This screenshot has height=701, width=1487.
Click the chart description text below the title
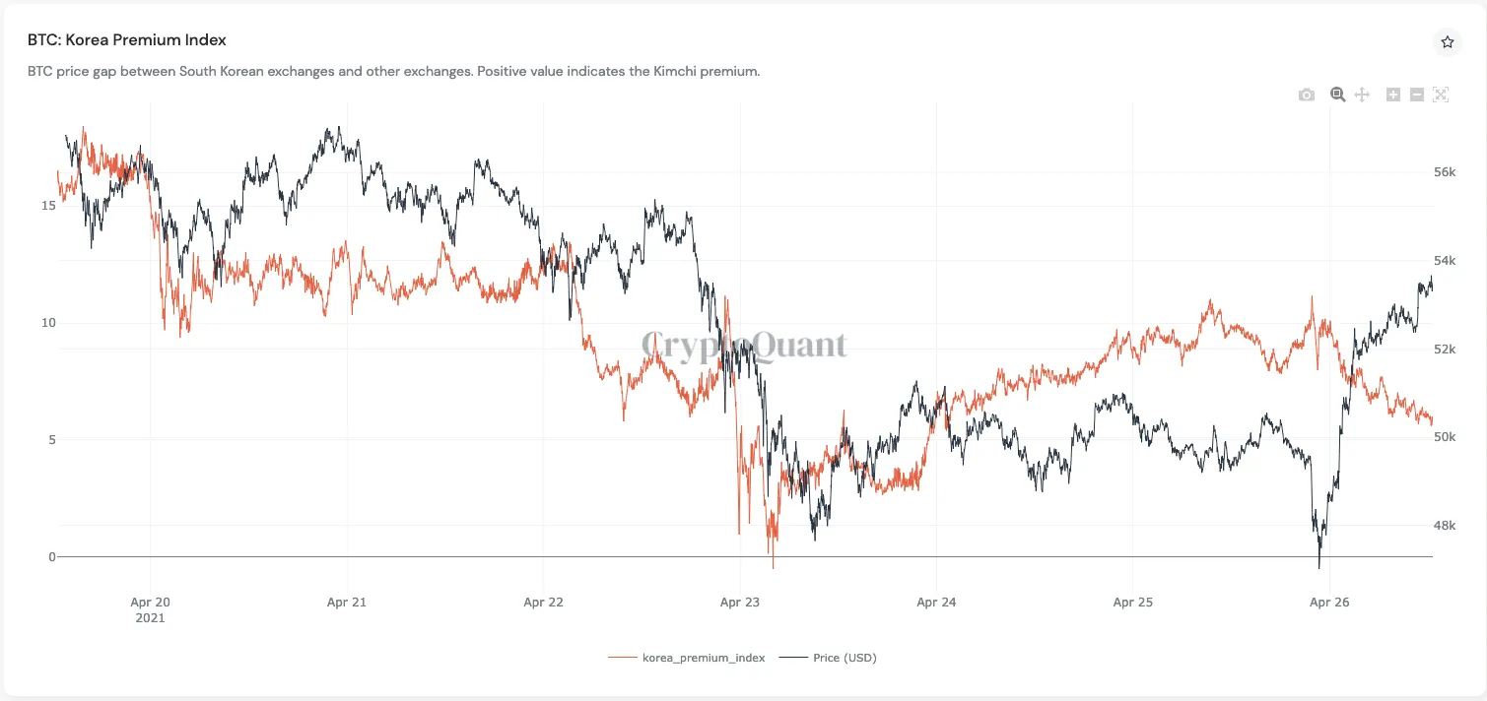[x=392, y=71]
